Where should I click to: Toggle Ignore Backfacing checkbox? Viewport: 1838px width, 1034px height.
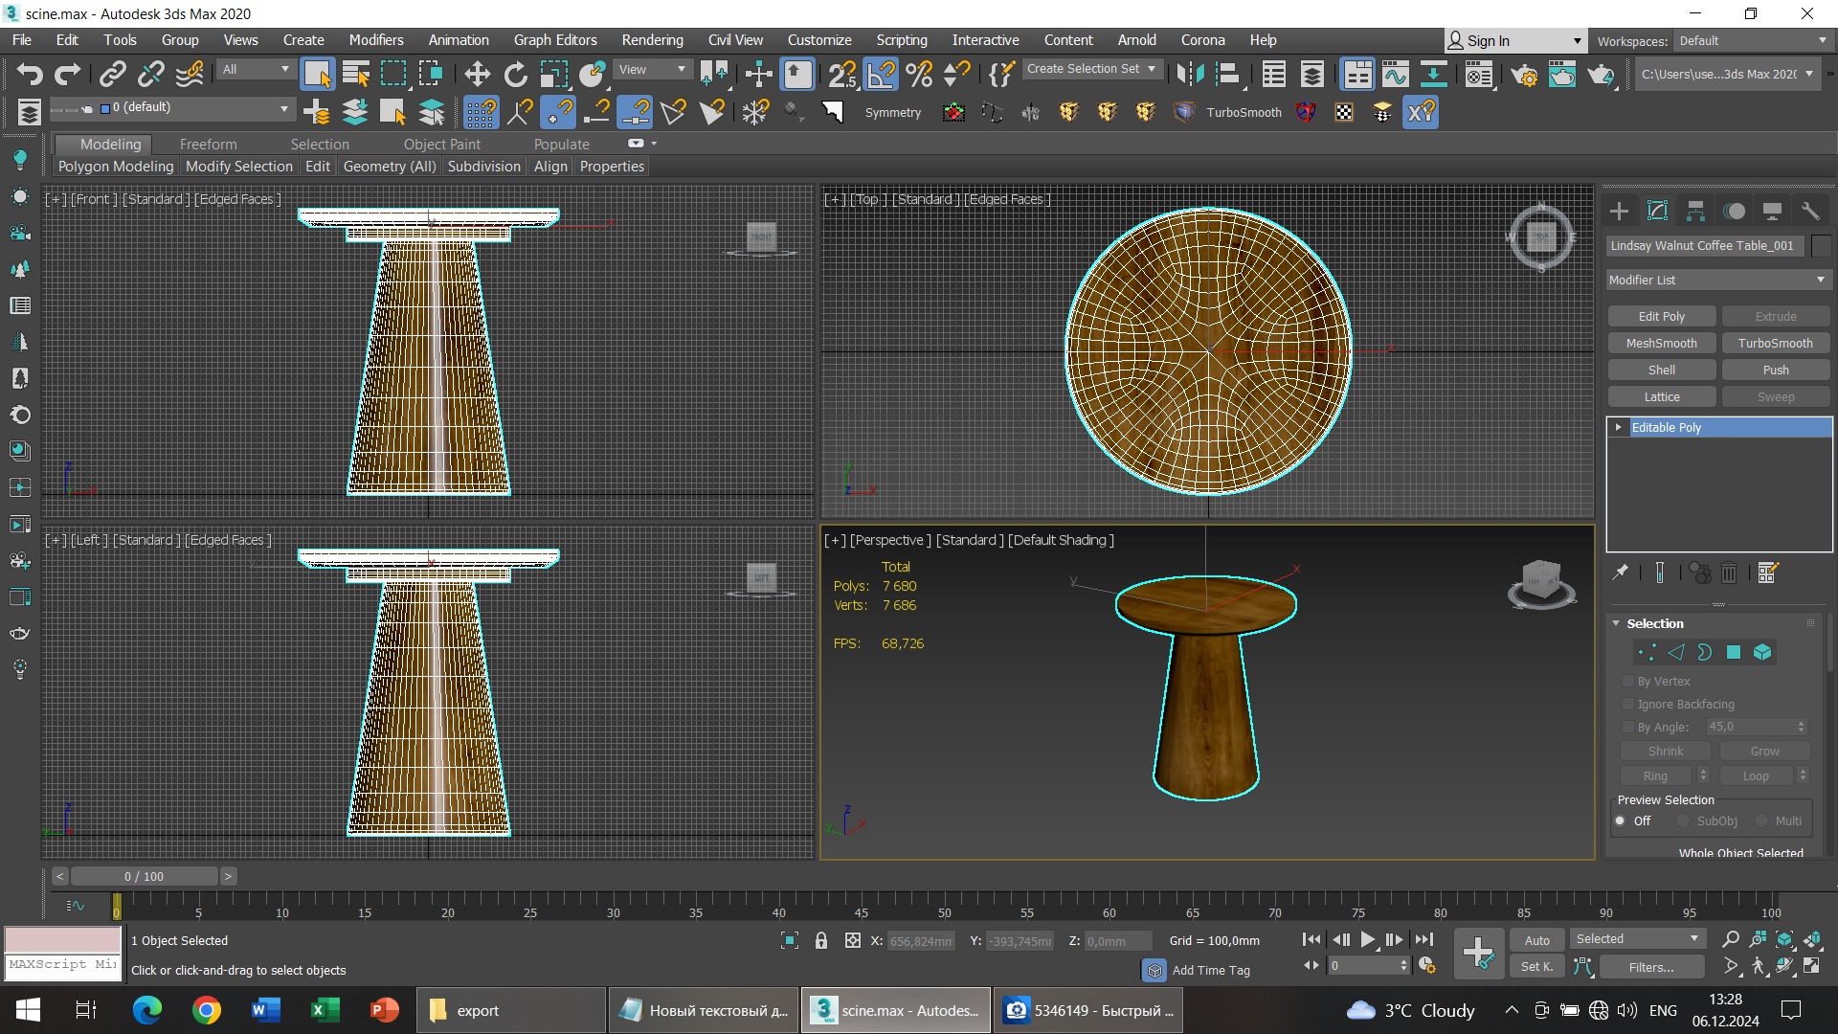1627,704
